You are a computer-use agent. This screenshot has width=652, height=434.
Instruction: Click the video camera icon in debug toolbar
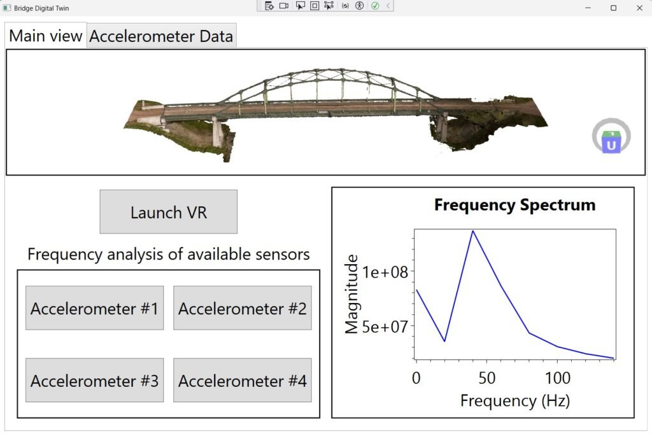click(284, 6)
